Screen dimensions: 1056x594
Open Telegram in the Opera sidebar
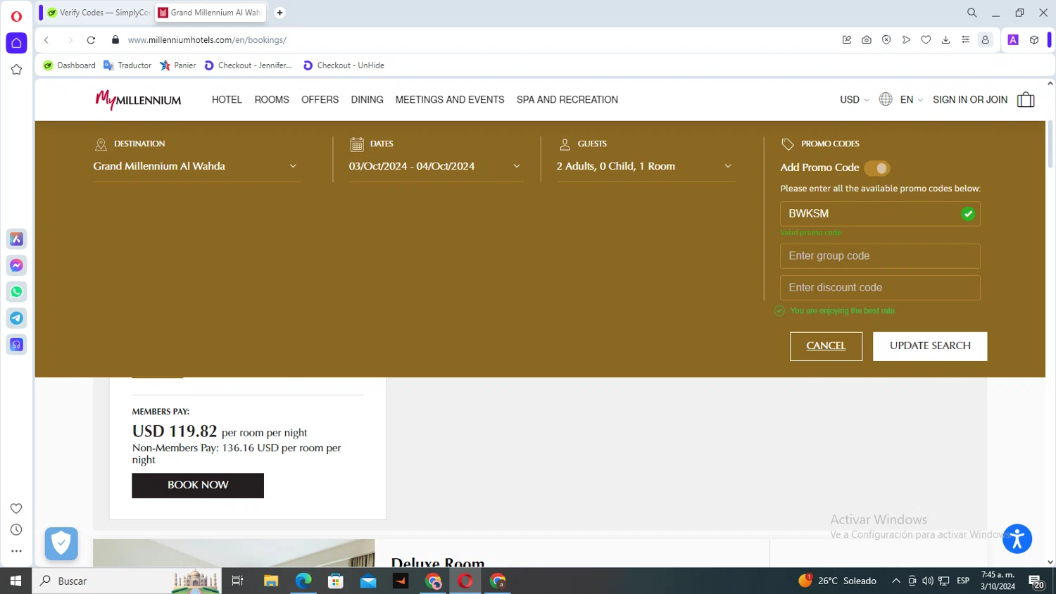(17, 318)
